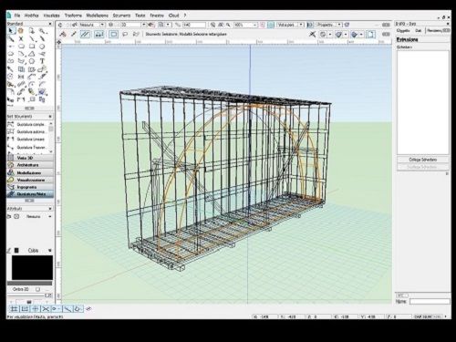Open the Architettura tool set

(30, 165)
